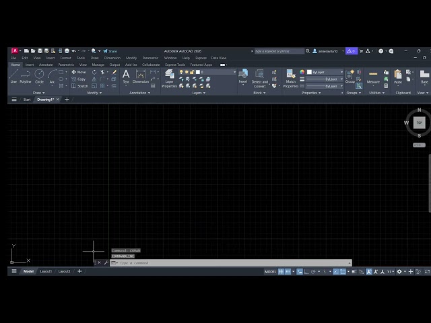Add a new drawing tab
431x323 pixels.
[67, 100]
